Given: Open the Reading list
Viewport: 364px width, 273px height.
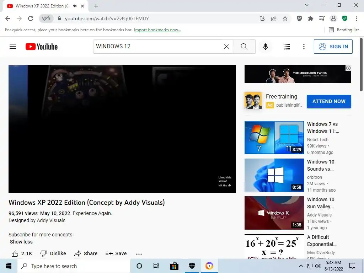Looking at the screenshot, I should coord(344,30).
